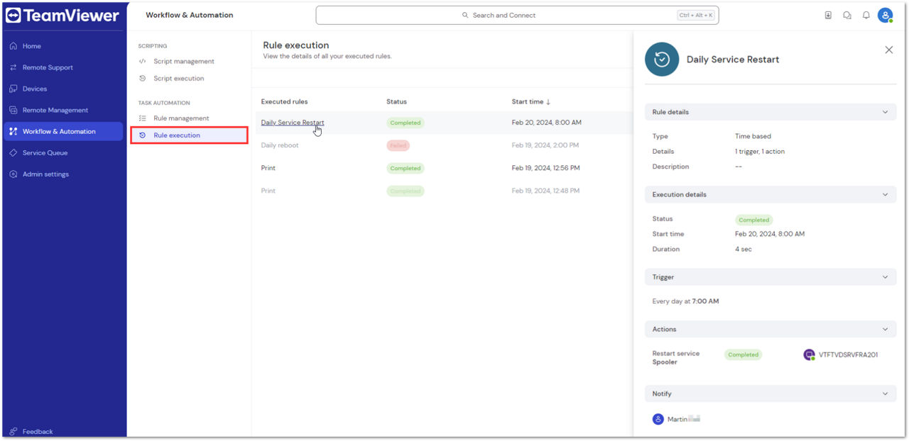Click the device icon beside VTFTVDSRVFRA201
The width and height of the screenshot is (909, 441).
[809, 355]
